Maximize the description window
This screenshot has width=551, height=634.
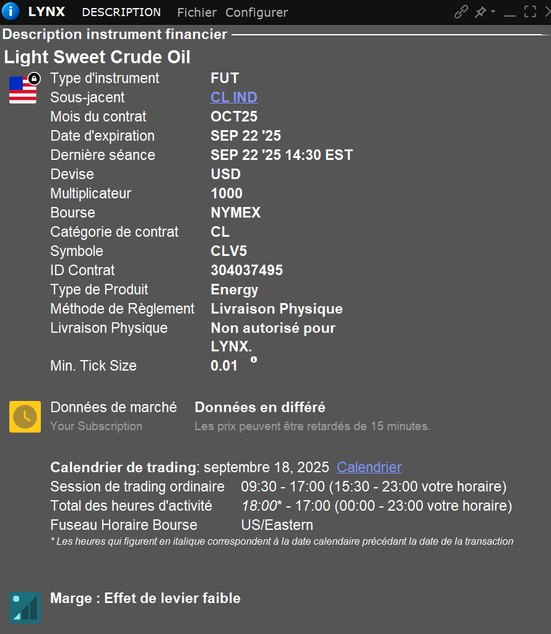pyautogui.click(x=530, y=12)
